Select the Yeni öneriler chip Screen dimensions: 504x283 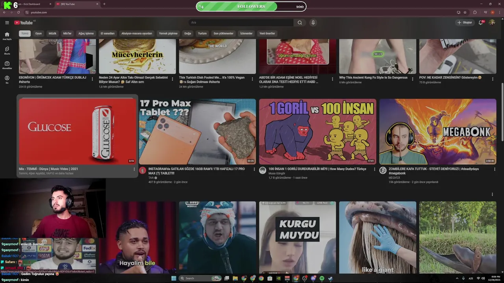coord(267,33)
